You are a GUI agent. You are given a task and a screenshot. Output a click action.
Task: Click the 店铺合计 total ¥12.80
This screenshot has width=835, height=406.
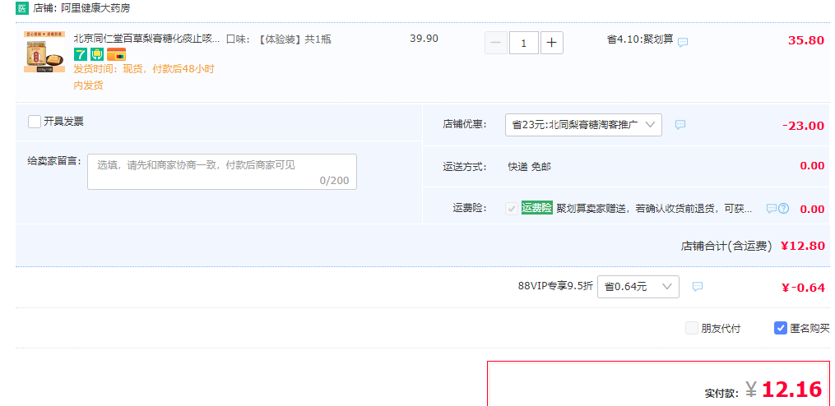pyautogui.click(x=803, y=246)
